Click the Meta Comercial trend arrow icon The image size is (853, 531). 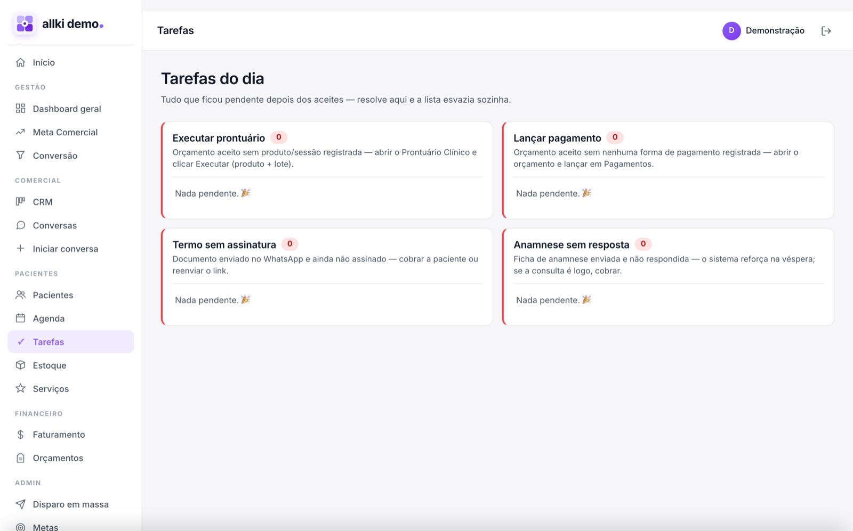click(x=20, y=132)
